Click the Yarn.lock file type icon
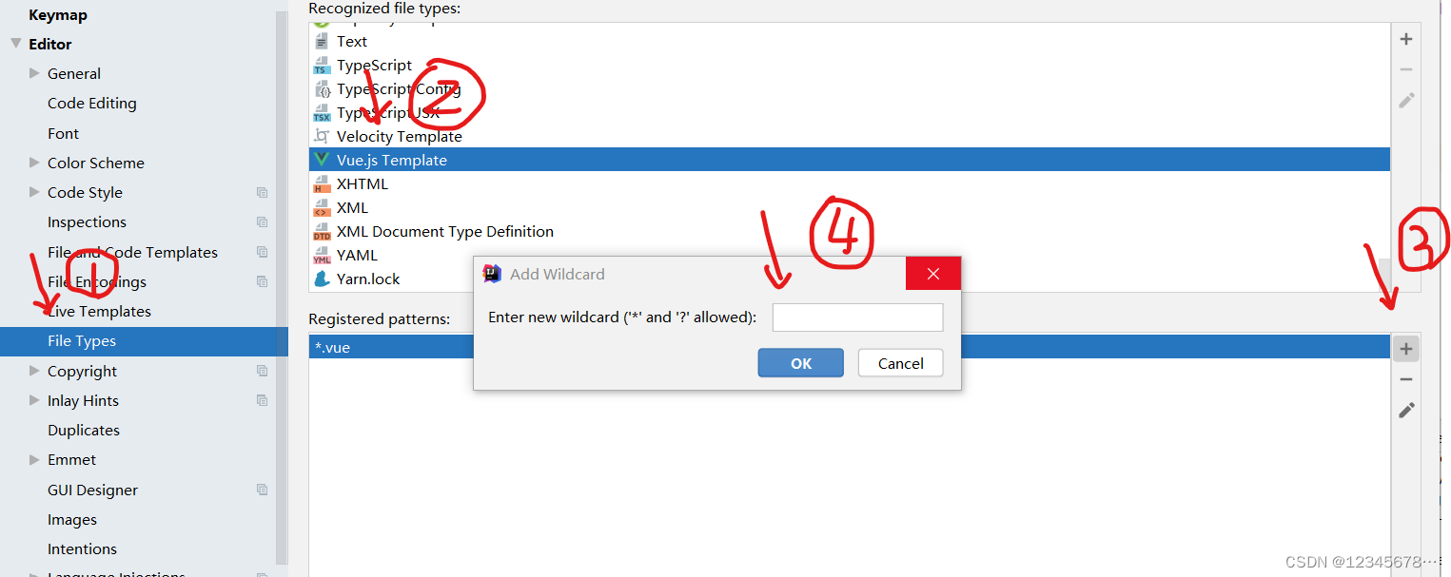The height and width of the screenshot is (577, 1451). point(322,279)
